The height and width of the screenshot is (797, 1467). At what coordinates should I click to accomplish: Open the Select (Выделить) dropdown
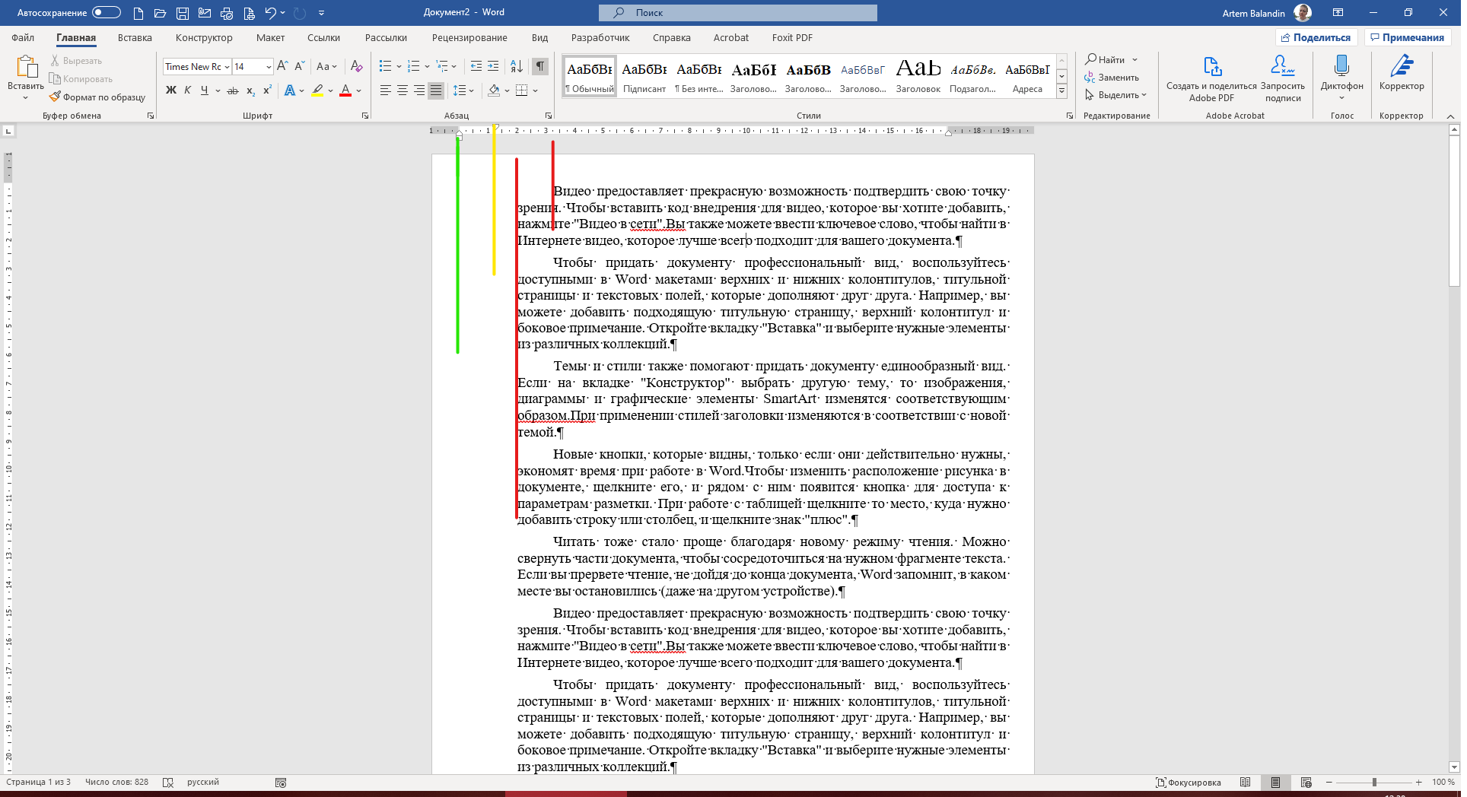(x=1116, y=95)
